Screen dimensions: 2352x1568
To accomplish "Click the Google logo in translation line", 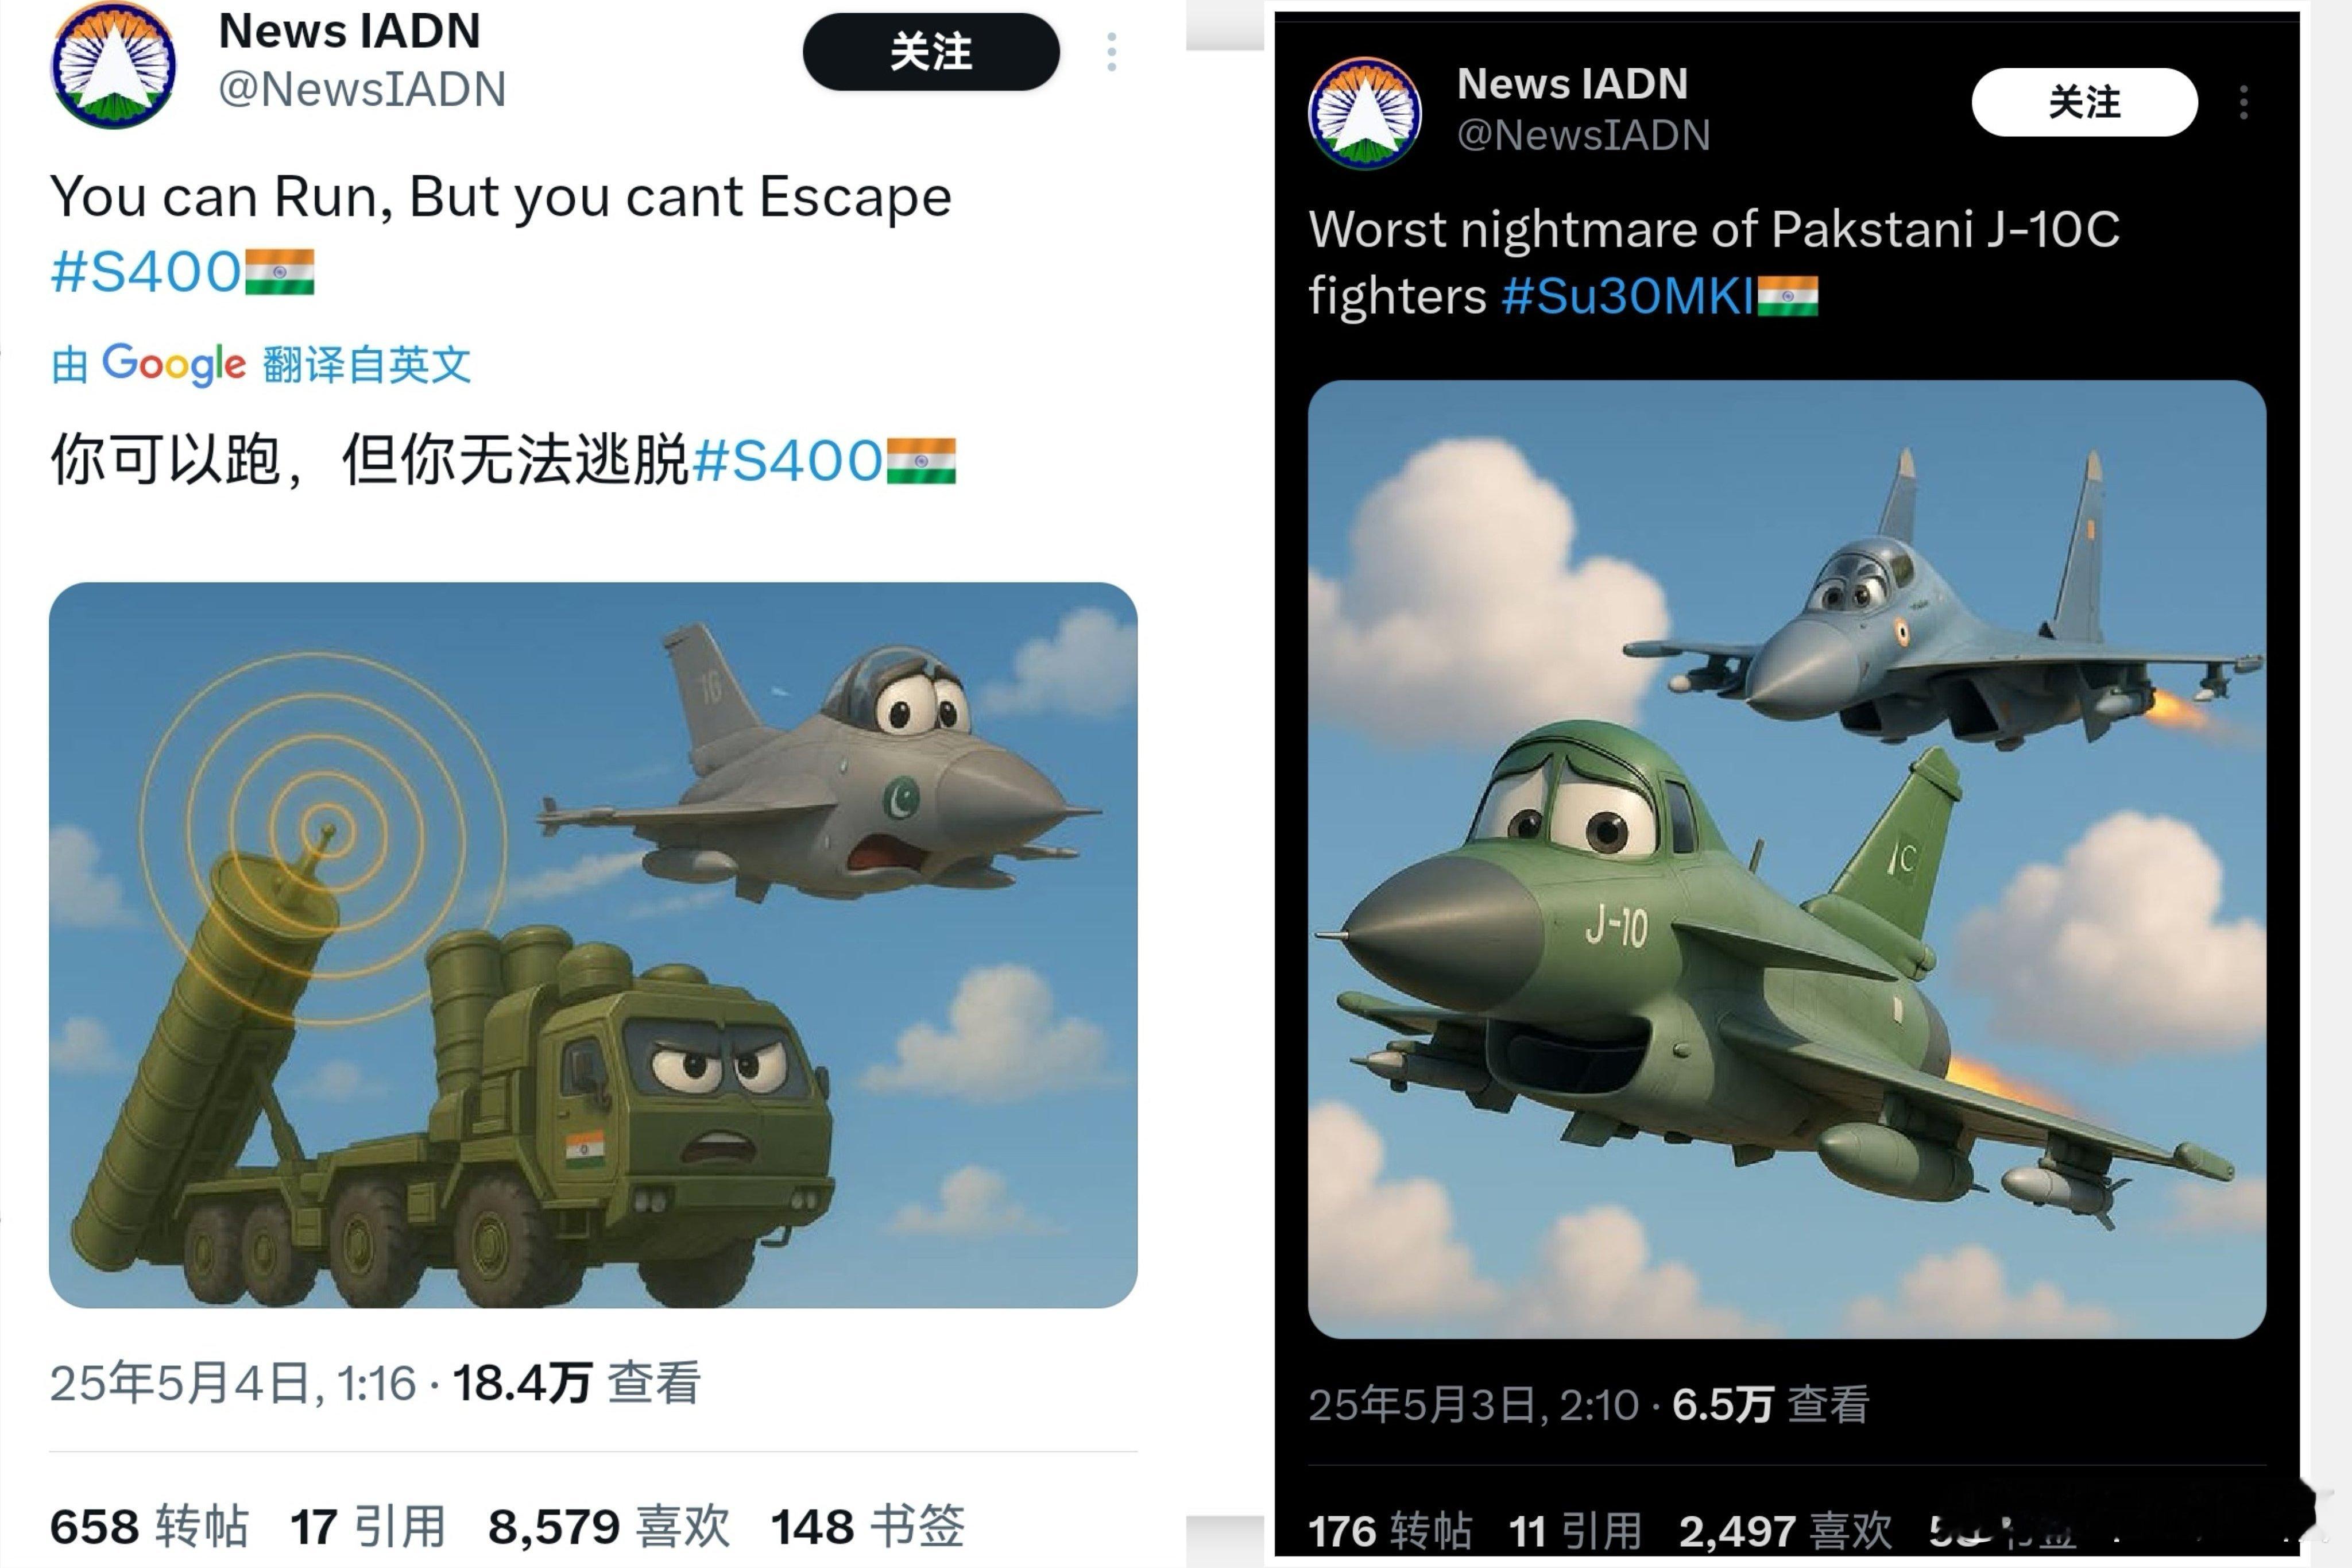I will (174, 364).
